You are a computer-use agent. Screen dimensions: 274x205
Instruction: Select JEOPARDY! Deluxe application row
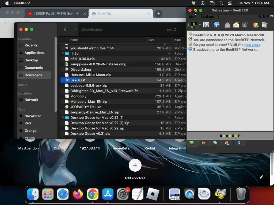click(x=123, y=107)
